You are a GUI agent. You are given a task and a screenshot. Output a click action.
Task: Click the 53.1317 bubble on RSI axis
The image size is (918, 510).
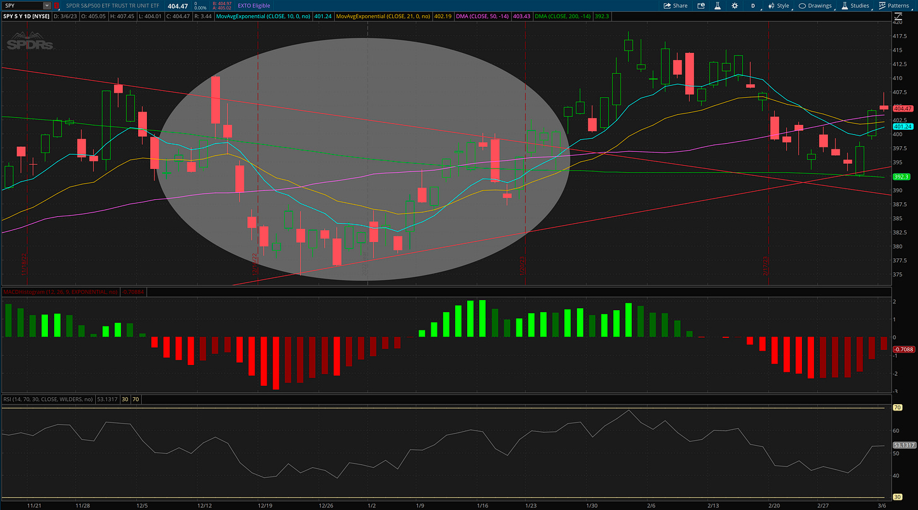(x=904, y=445)
